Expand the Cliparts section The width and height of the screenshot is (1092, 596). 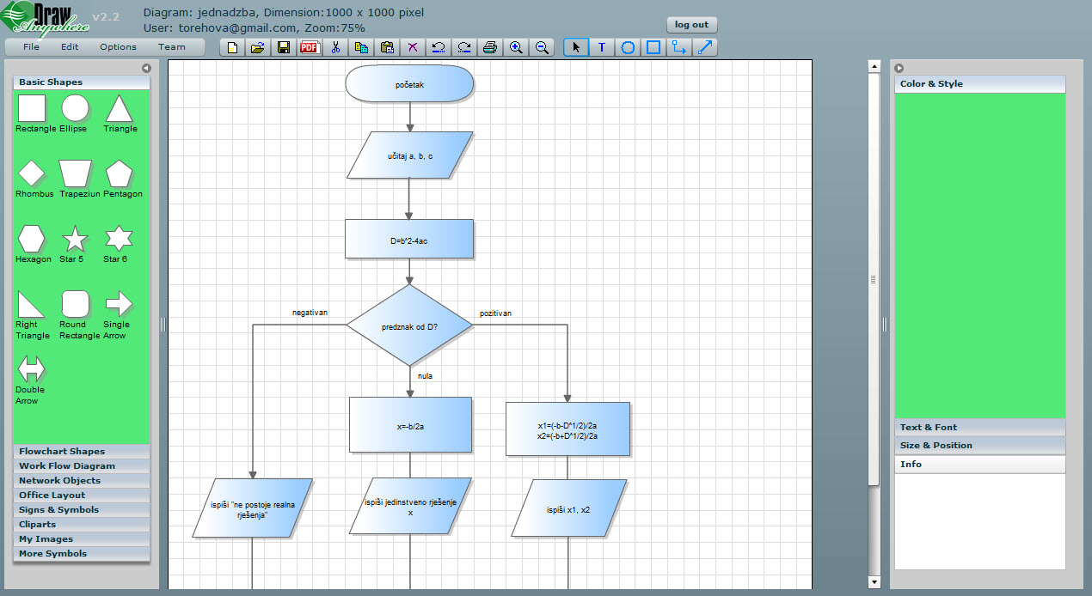tap(82, 524)
